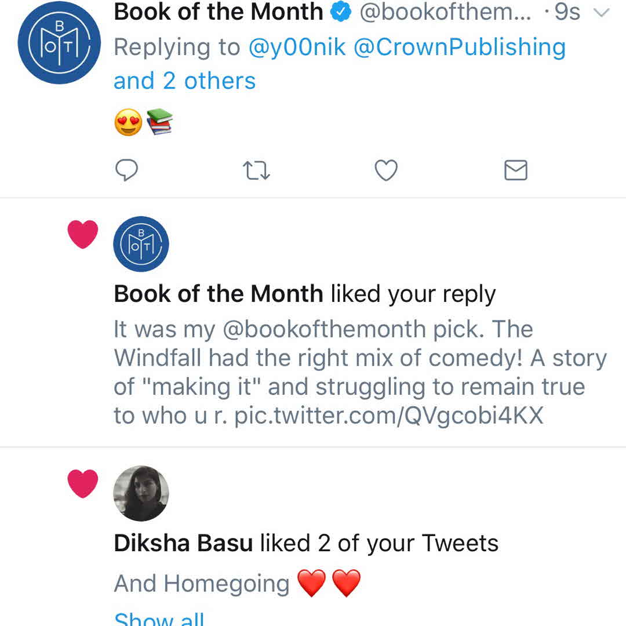Image resolution: width=626 pixels, height=626 pixels.
Task: Click the blue verified badge
Action: point(340,12)
